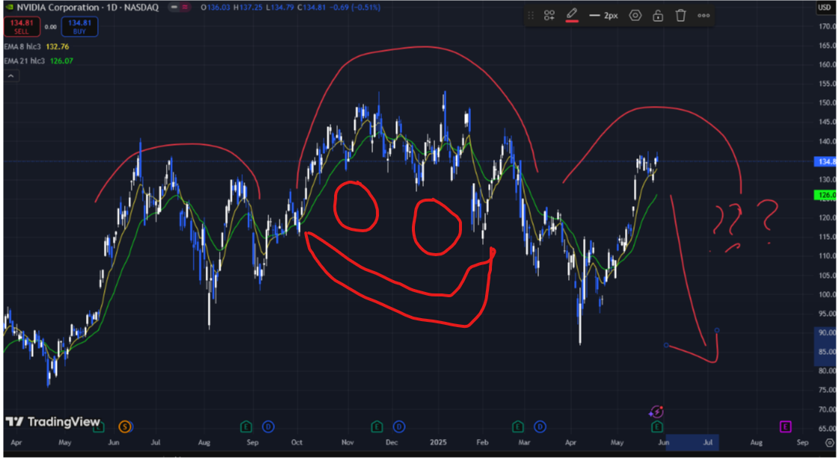Click the green 126.0 EMA price label
This screenshot has width=838, height=460.
click(x=825, y=196)
